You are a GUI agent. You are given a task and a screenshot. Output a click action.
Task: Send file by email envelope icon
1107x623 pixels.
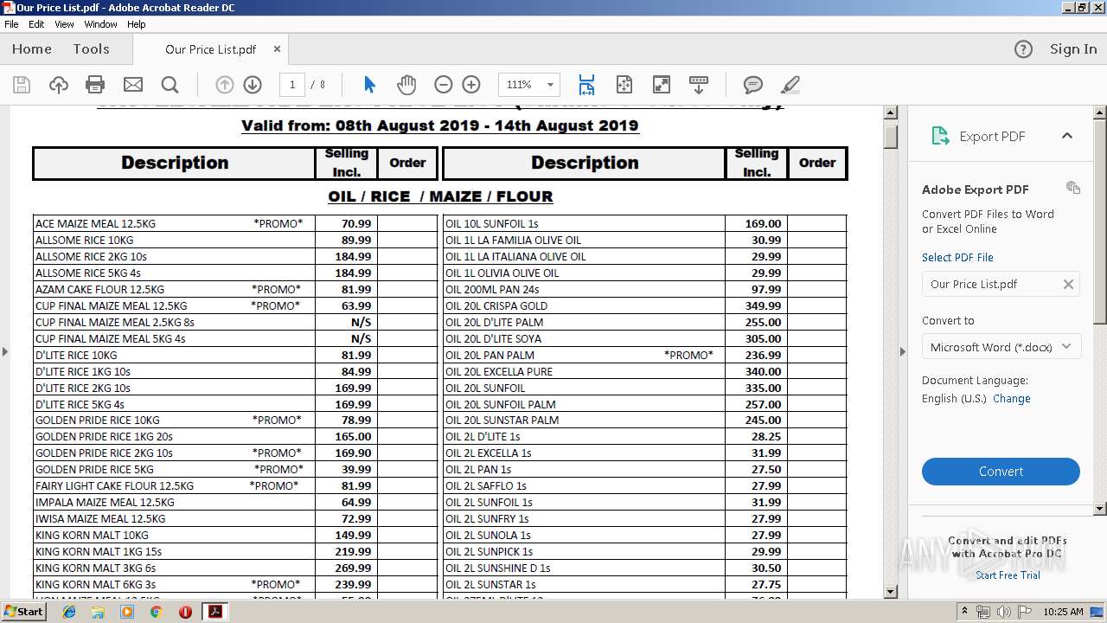pyautogui.click(x=132, y=85)
